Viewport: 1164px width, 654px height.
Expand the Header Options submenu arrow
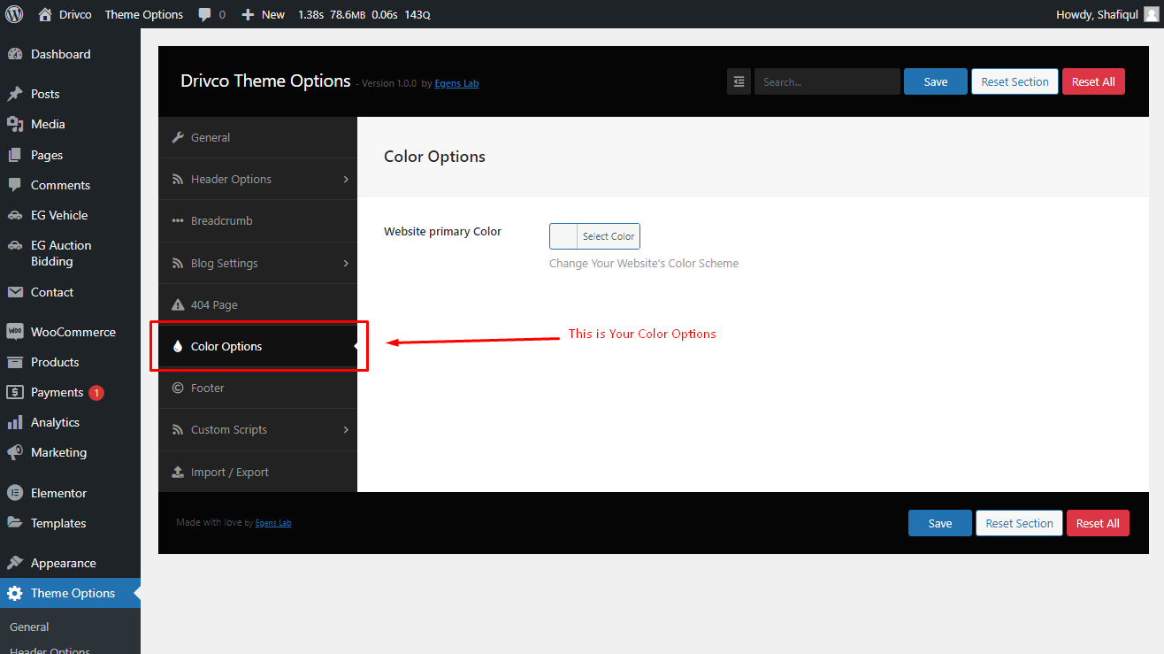346,179
